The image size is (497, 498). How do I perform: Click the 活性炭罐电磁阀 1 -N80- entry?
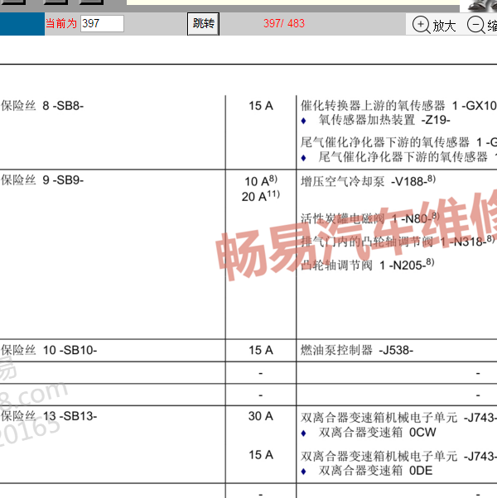[x=370, y=218]
